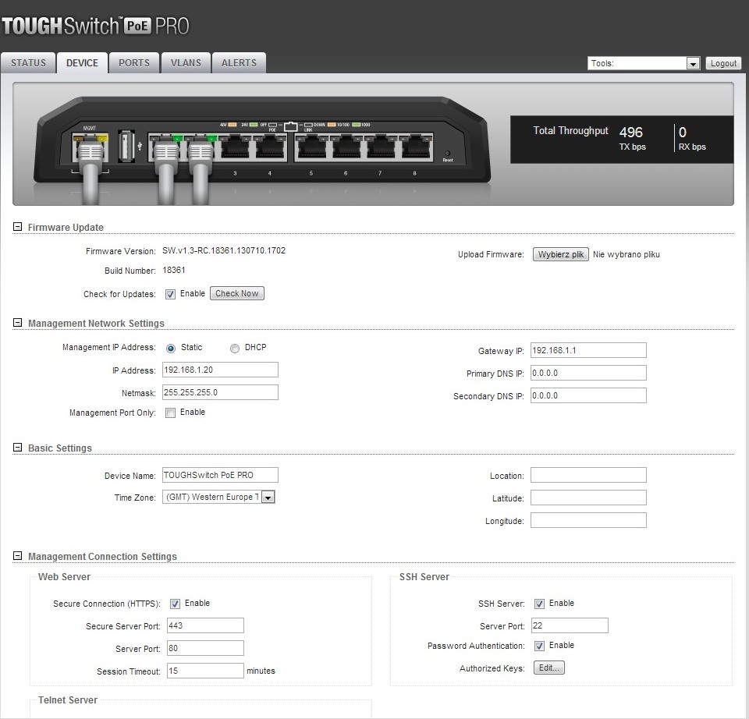The image size is (749, 719).
Task: Click the Secondary DNS IP field
Action: point(588,395)
